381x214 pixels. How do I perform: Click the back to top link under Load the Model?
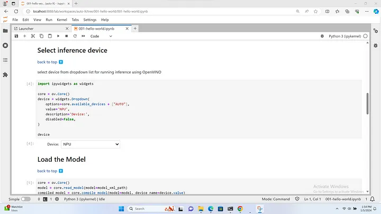48,171
